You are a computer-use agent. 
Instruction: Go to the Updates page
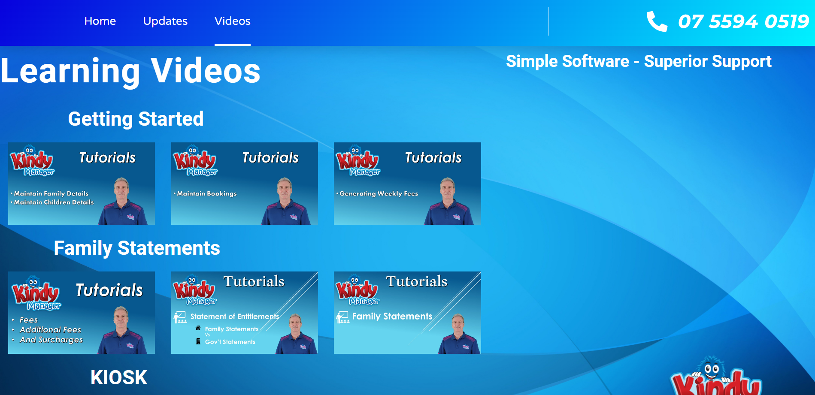coord(165,21)
